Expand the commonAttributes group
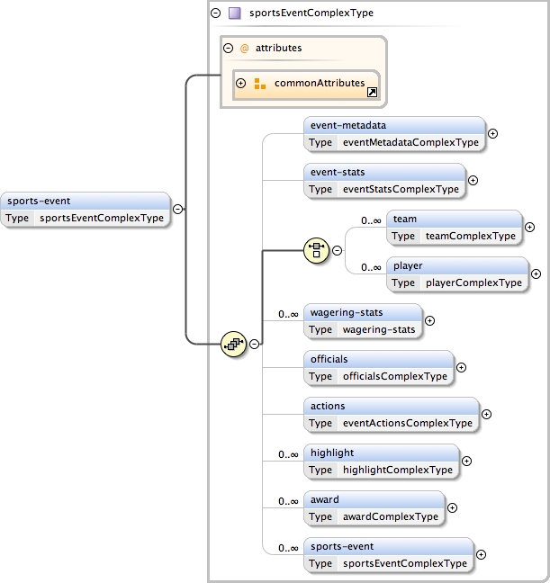 tap(241, 84)
